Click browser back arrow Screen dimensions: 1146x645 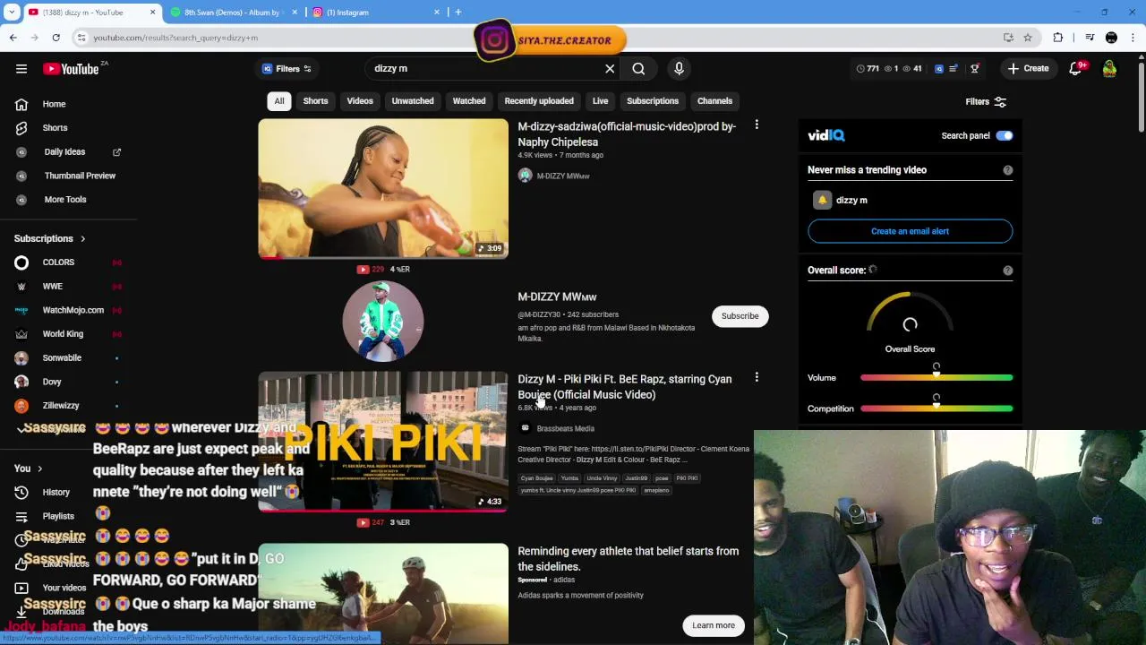(13, 38)
